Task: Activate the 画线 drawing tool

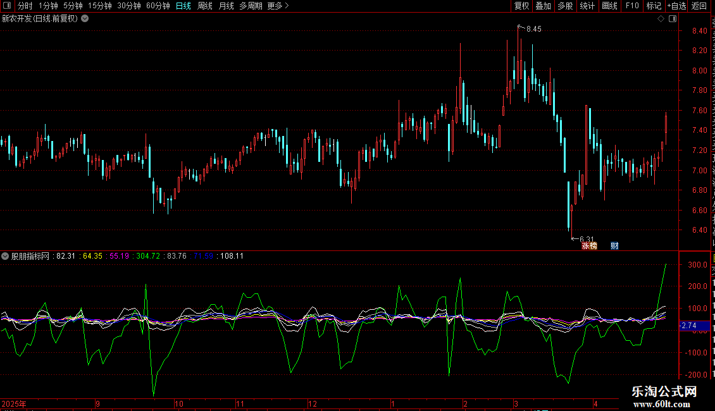Action: 610,6
